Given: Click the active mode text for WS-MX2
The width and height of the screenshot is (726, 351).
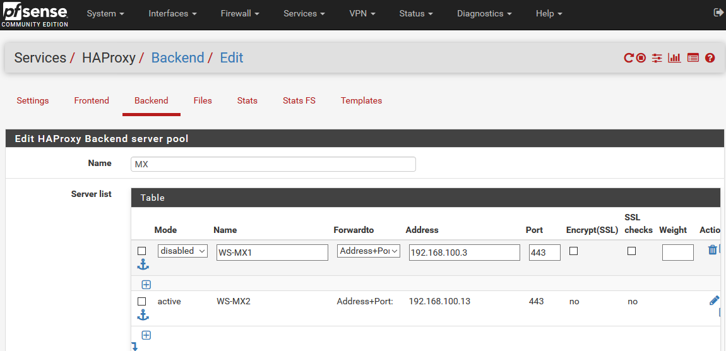Looking at the screenshot, I should tap(169, 302).
